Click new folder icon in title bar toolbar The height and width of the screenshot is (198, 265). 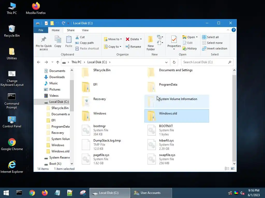point(52,23)
